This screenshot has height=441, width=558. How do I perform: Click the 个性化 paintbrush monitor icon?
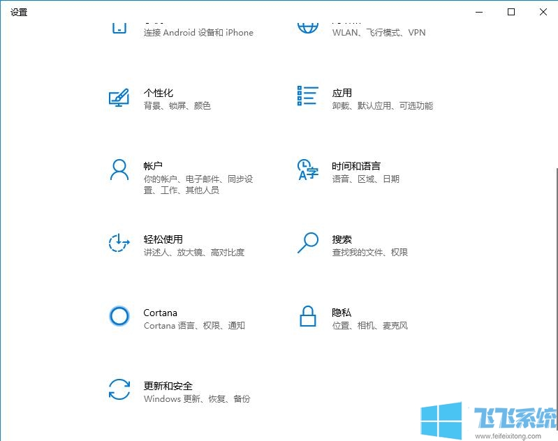pos(119,98)
